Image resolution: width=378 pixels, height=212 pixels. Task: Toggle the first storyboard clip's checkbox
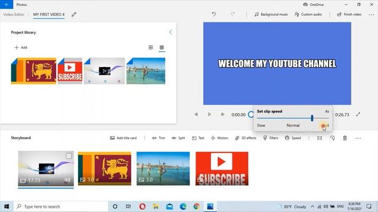pyautogui.click(x=69, y=155)
